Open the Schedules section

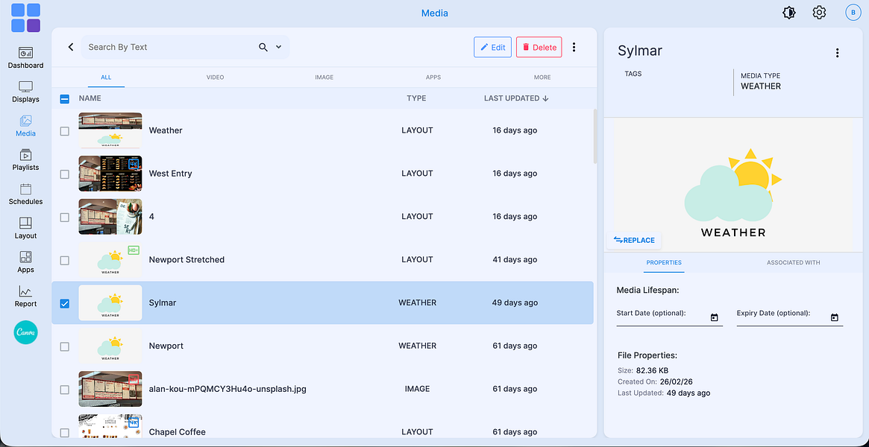point(25,194)
